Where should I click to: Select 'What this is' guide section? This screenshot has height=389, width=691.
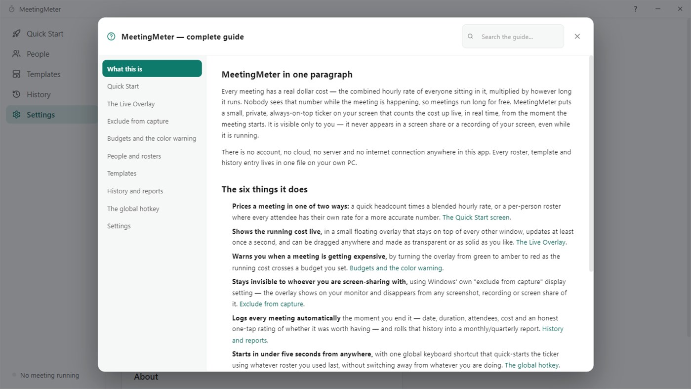152,69
